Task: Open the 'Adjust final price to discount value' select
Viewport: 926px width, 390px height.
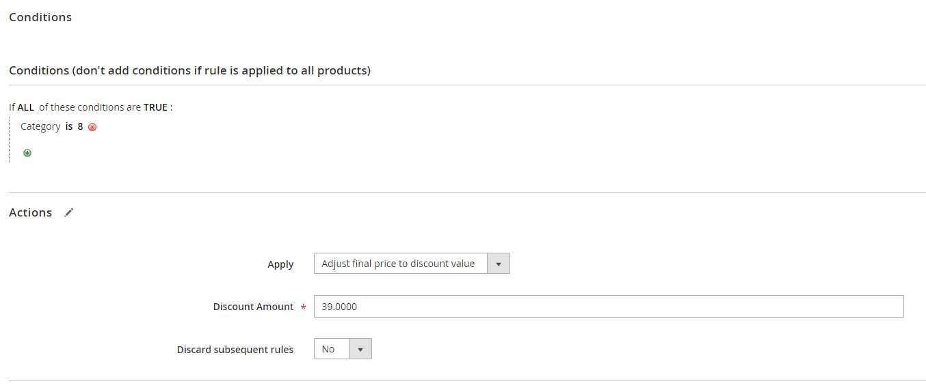Action: pyautogui.click(x=400, y=264)
